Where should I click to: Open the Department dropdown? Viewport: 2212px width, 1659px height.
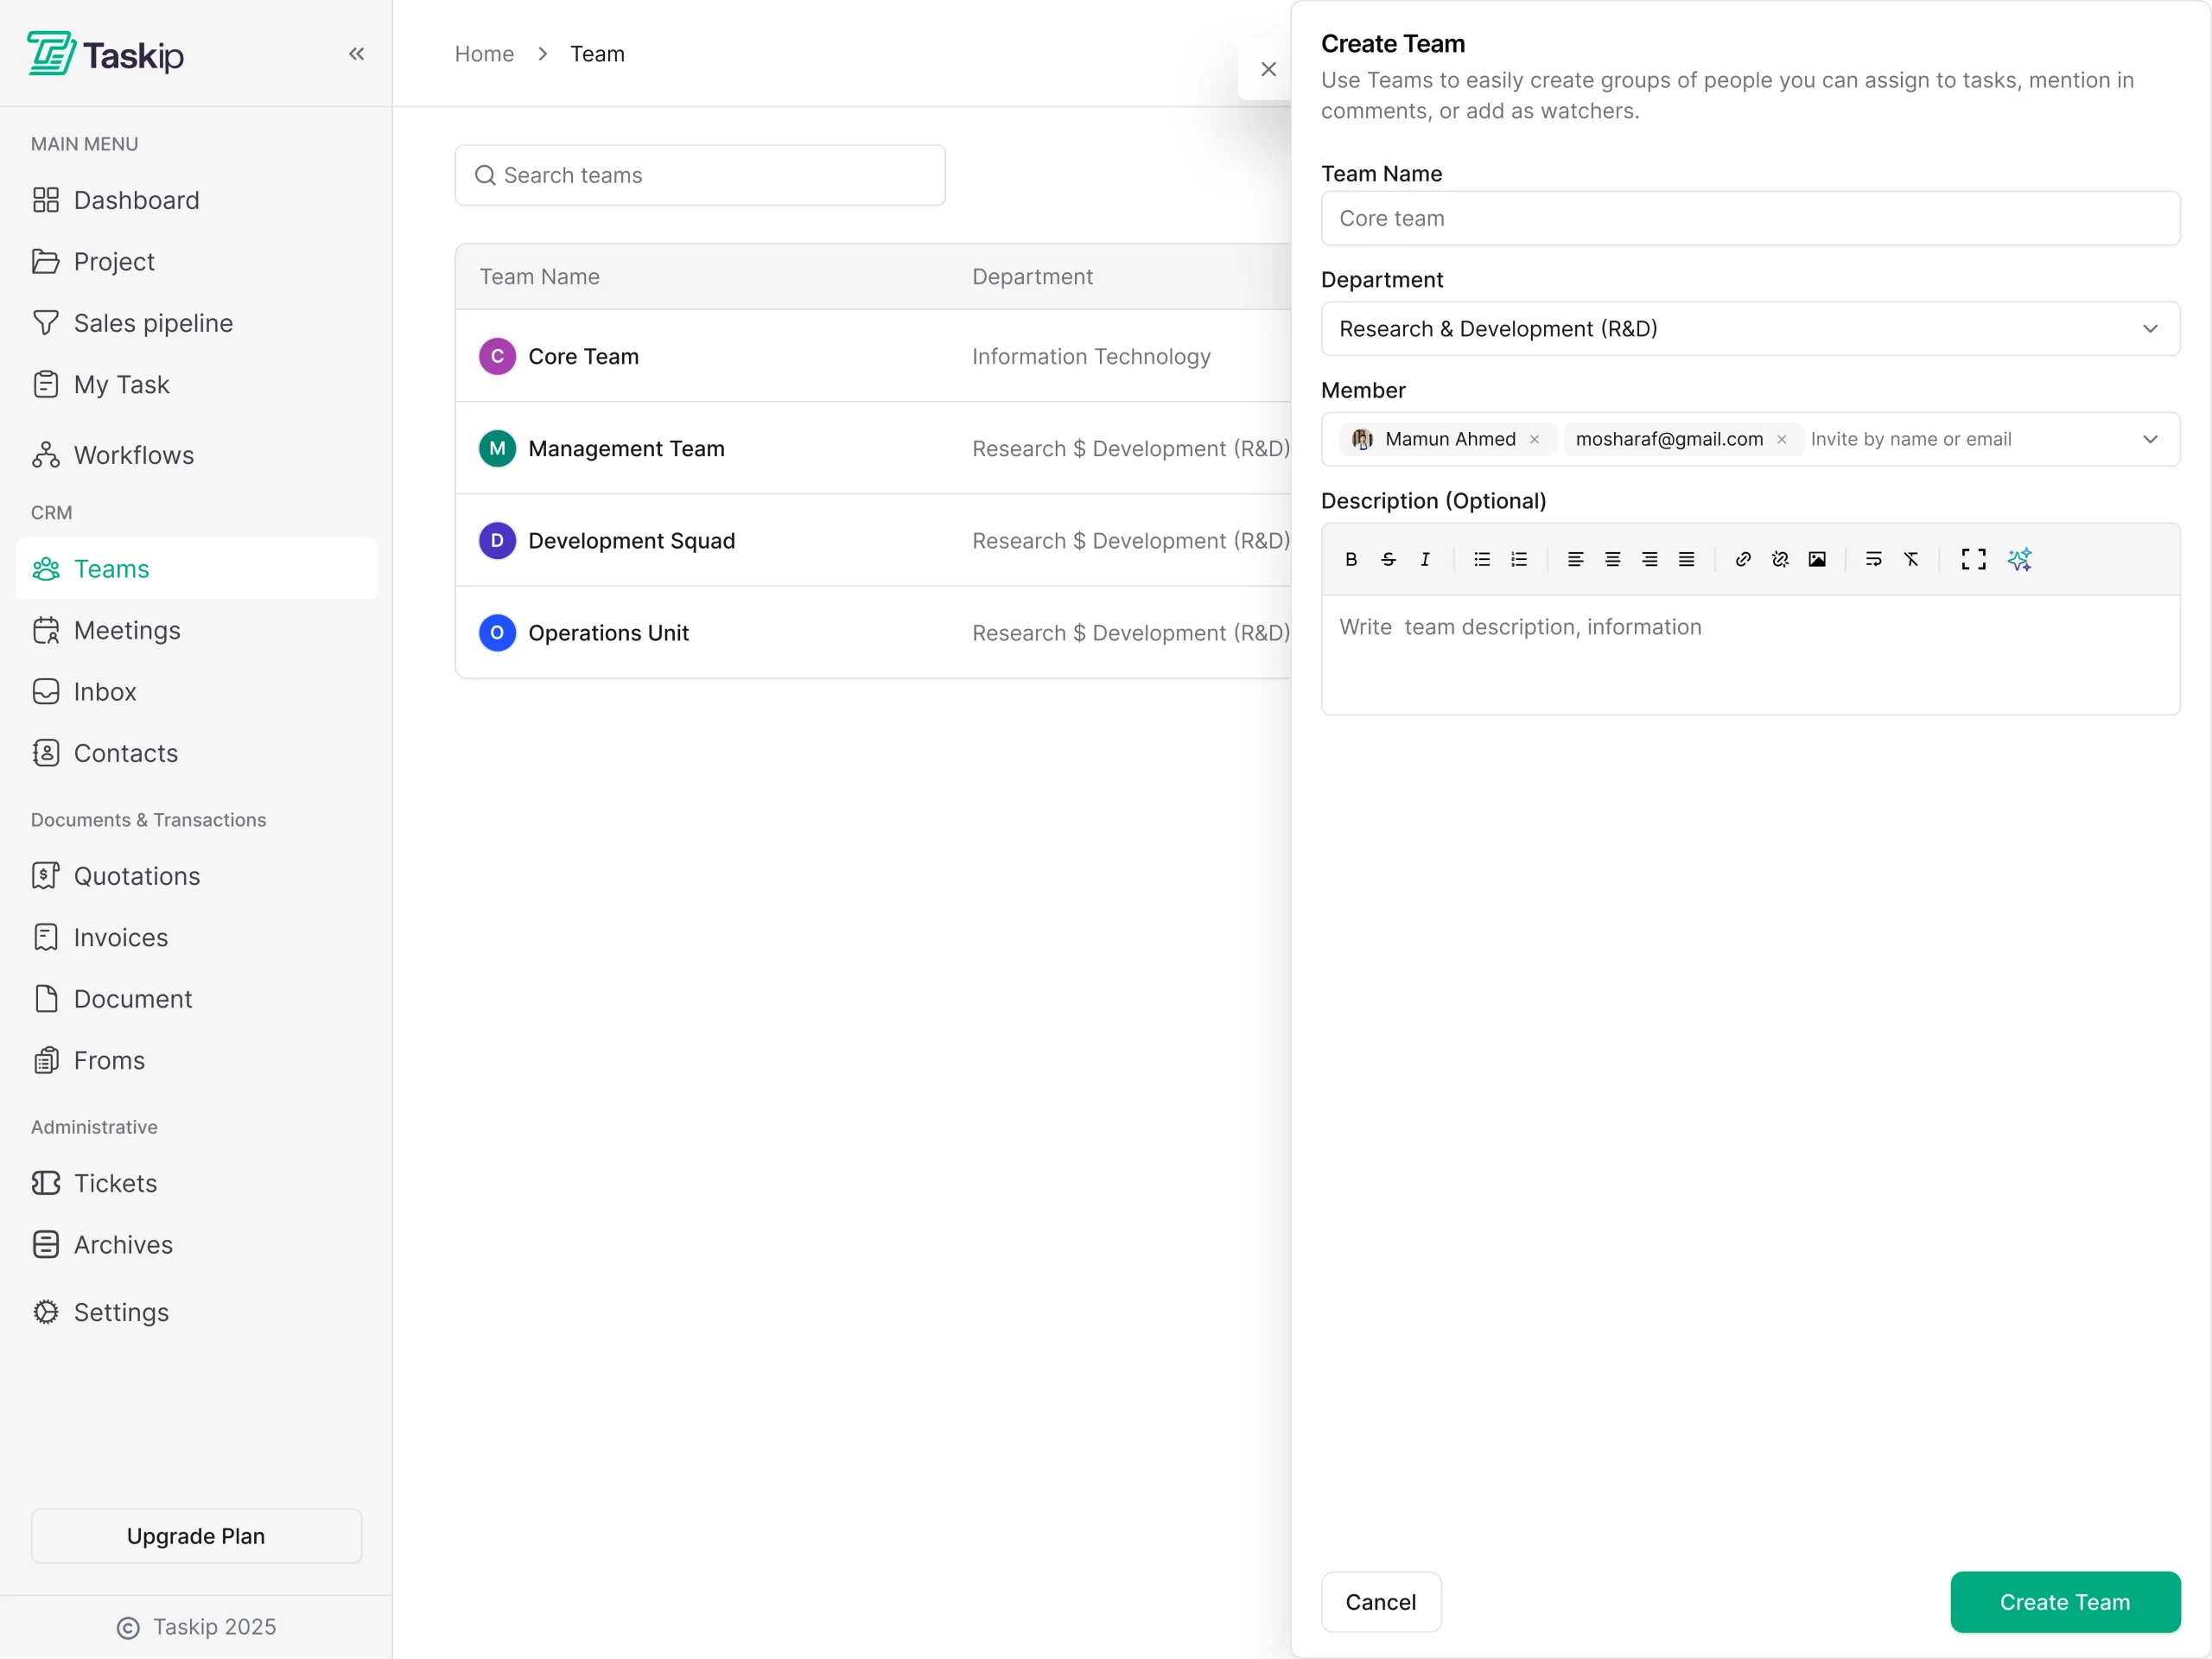[1750, 329]
